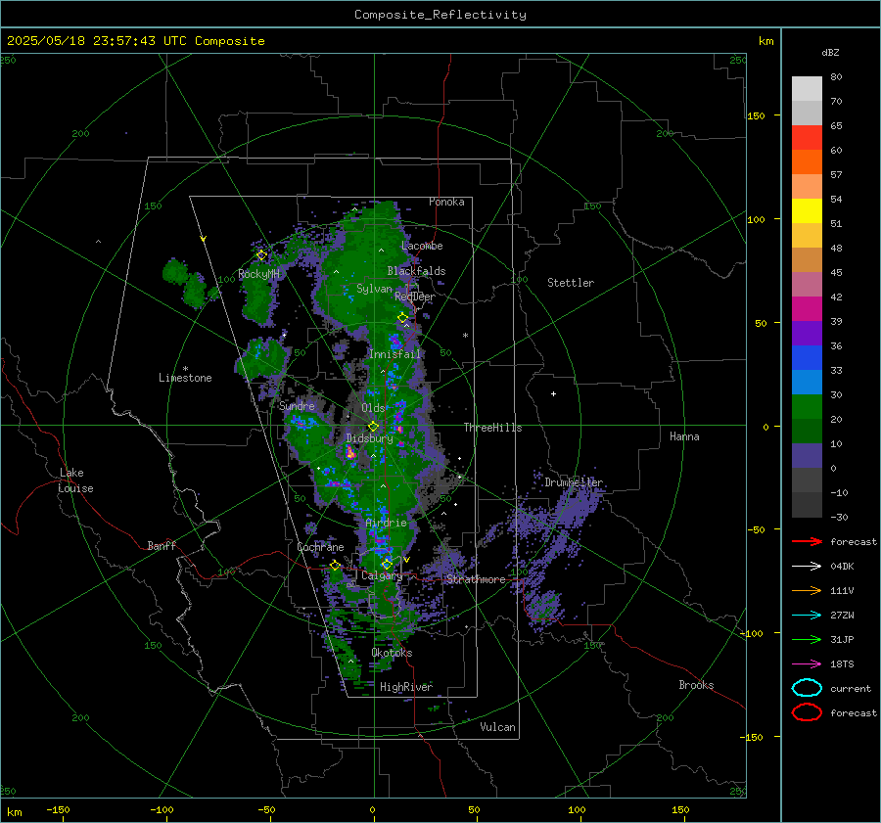The height and width of the screenshot is (823, 881).
Task: Click the -30 dBZ legend value
Action: pos(839,517)
